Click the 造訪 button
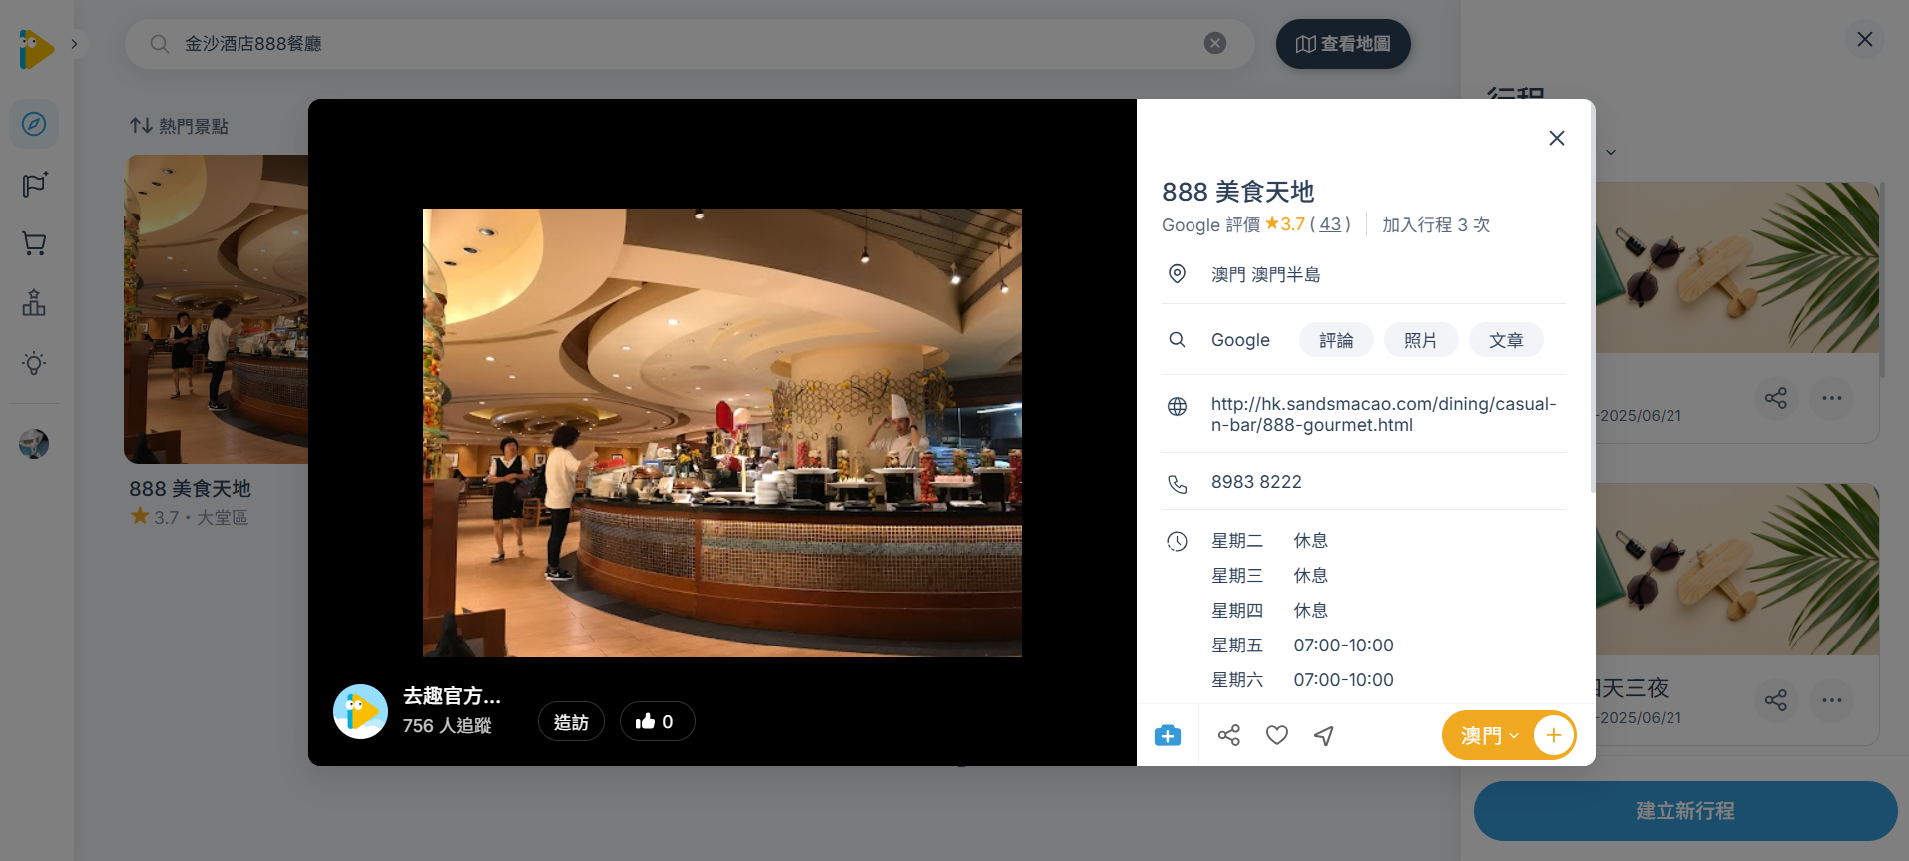The image size is (1909, 861). pyautogui.click(x=571, y=722)
